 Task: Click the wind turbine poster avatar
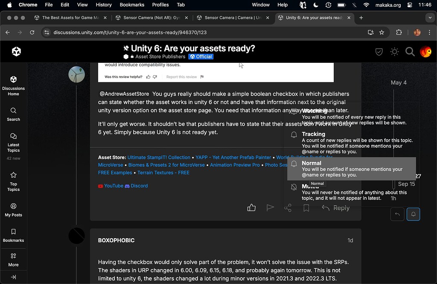[77, 74]
